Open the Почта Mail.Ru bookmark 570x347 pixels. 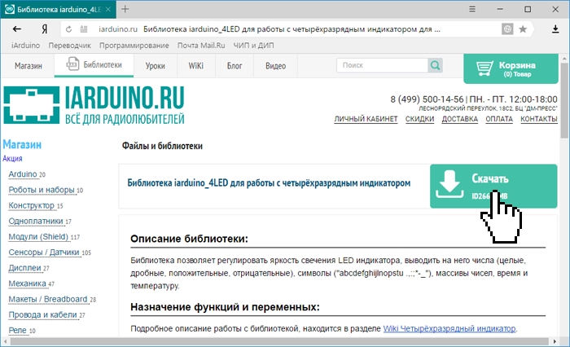click(201, 46)
